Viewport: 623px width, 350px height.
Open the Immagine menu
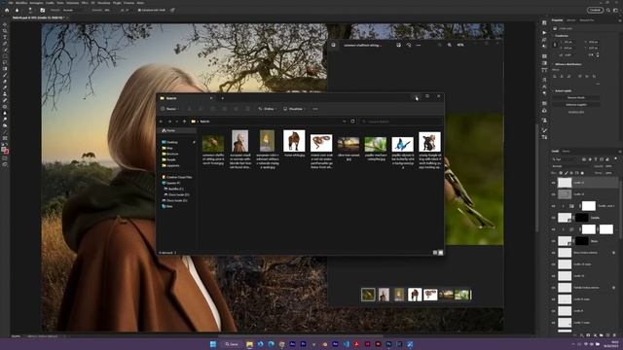click(x=37, y=3)
